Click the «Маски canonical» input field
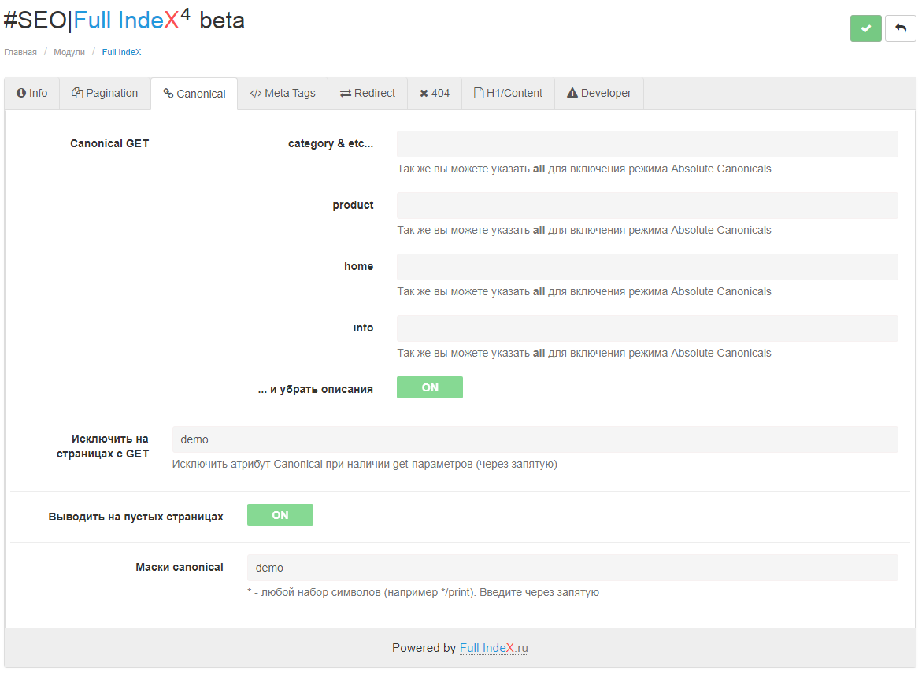This screenshot has height=674, width=922. (572, 568)
